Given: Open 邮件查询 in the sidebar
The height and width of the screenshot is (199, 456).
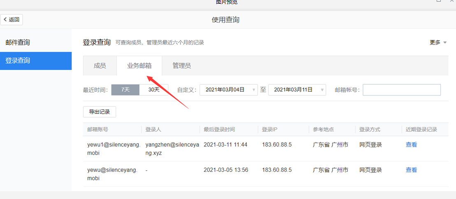Looking at the screenshot, I should pyautogui.click(x=18, y=43).
